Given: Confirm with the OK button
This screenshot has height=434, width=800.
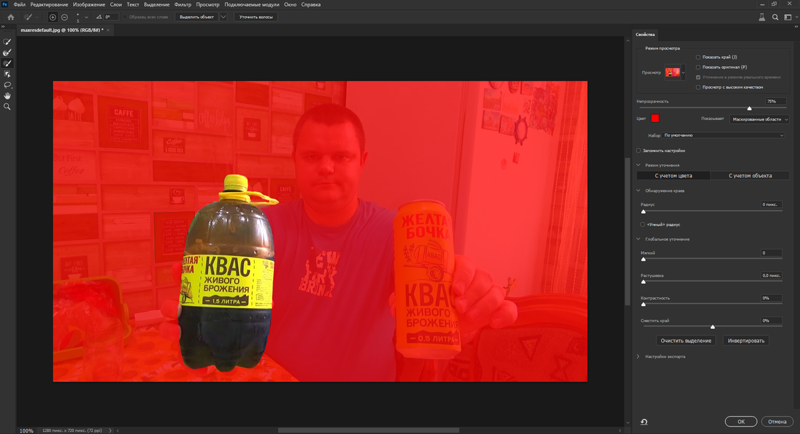Looking at the screenshot, I should pyautogui.click(x=741, y=421).
